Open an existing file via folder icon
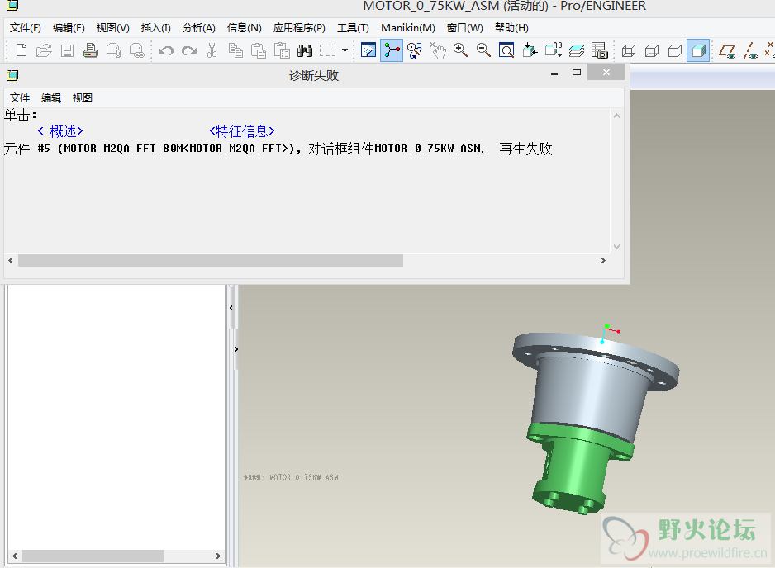This screenshot has width=775, height=568. coord(44,50)
